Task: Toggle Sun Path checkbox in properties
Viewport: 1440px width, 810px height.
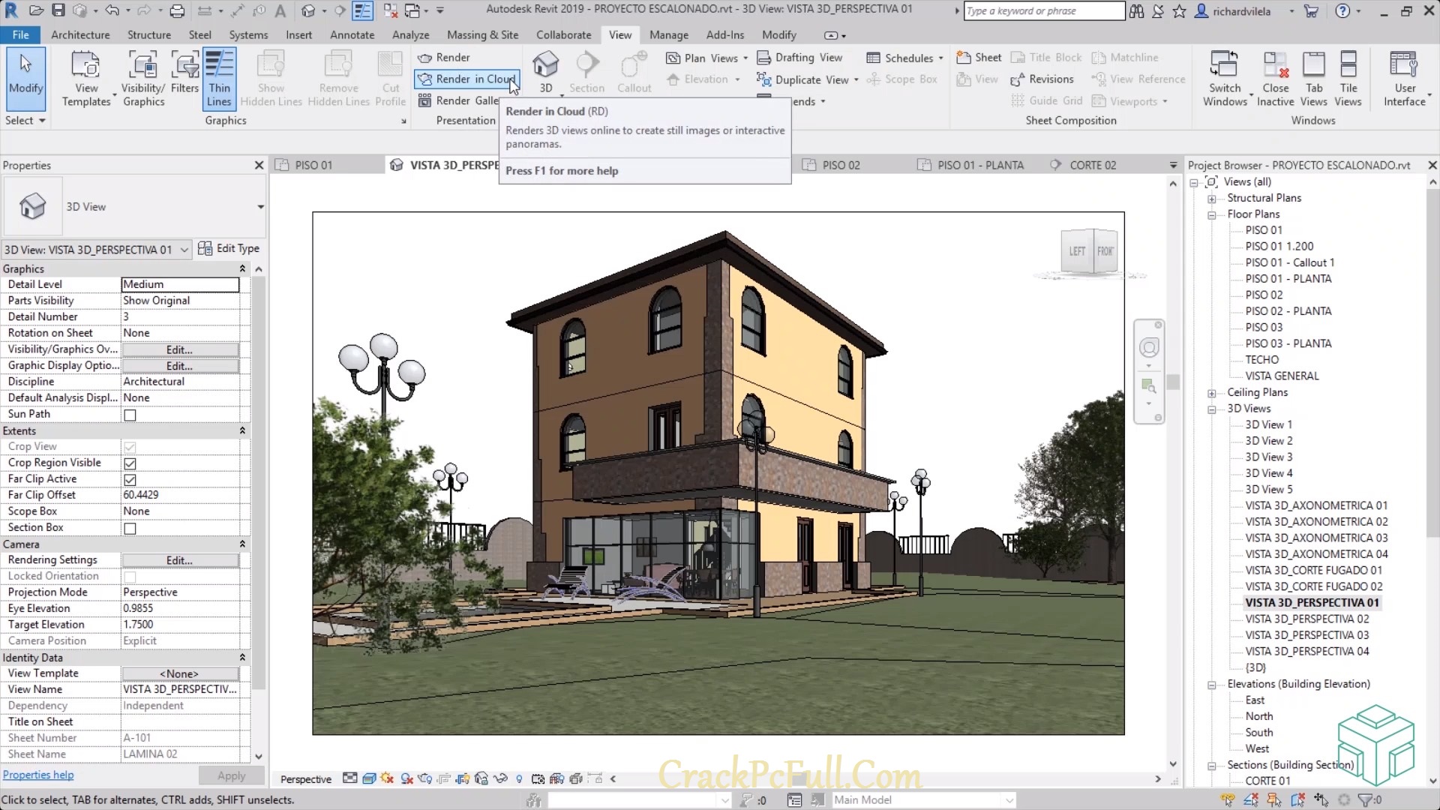Action: tap(130, 415)
